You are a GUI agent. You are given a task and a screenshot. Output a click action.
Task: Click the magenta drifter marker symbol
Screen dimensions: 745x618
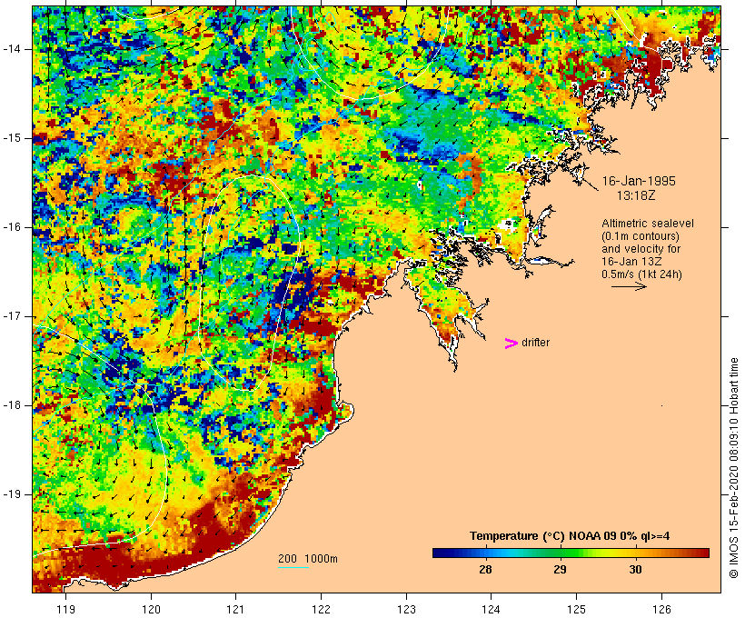pos(511,344)
